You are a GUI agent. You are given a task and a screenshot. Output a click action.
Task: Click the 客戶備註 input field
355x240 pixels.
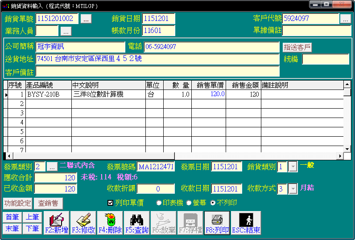157,71
